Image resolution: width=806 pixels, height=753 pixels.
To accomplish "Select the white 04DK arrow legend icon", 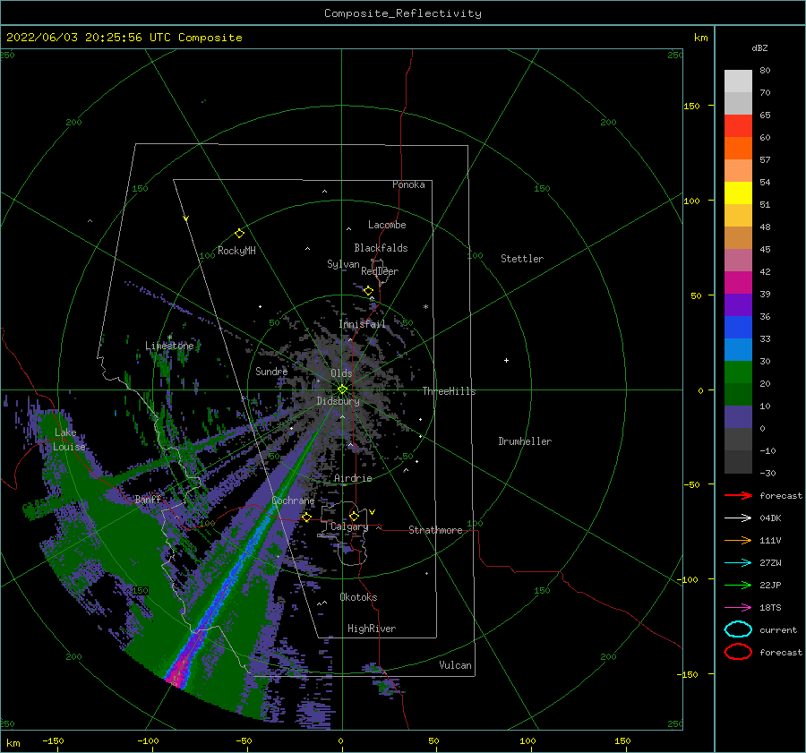I will pyautogui.click(x=738, y=518).
